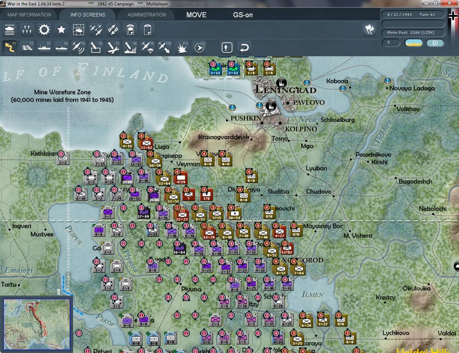Open the order of battle tank icon
This screenshot has width=459, height=353.
tap(10, 30)
